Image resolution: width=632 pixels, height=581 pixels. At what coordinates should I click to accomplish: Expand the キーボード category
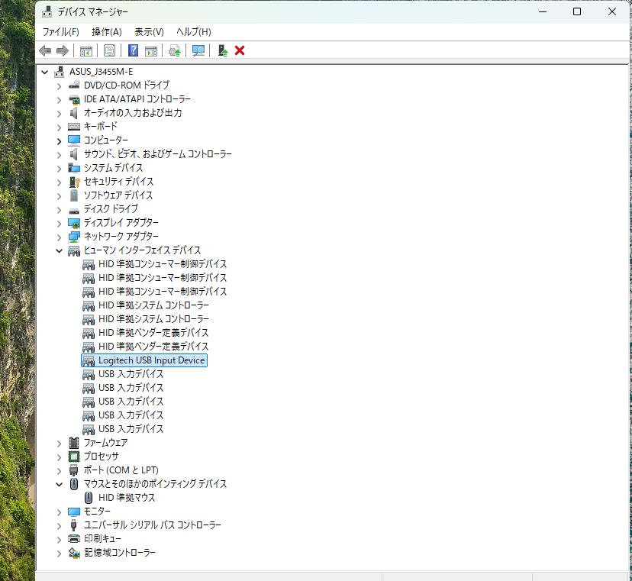point(60,127)
